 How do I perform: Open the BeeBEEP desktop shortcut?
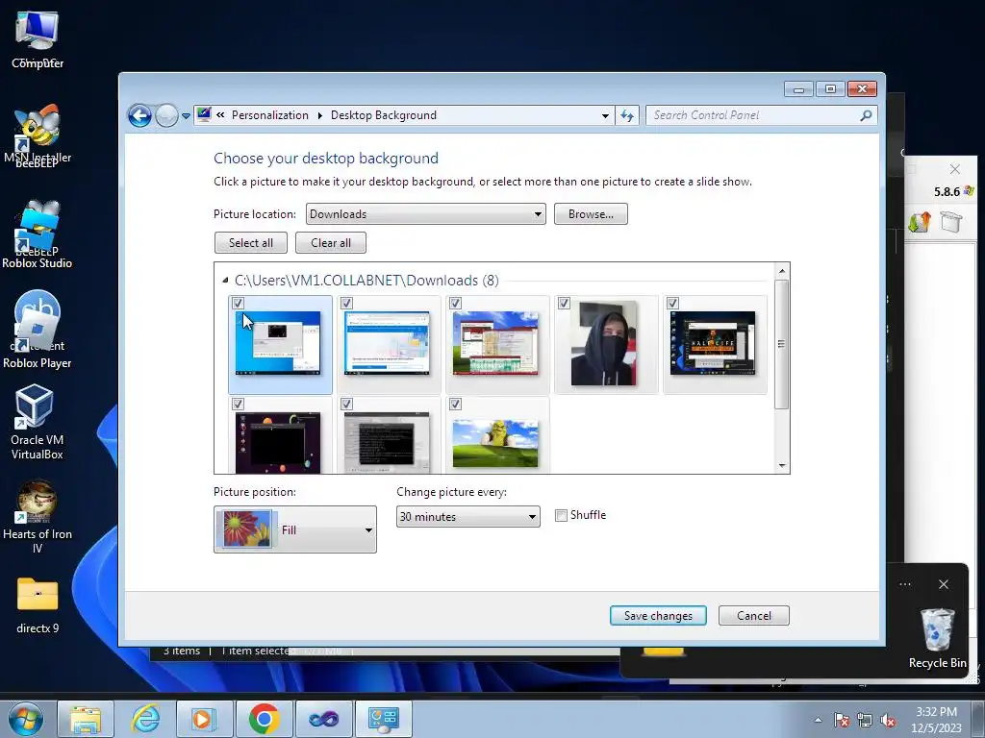coord(38,135)
